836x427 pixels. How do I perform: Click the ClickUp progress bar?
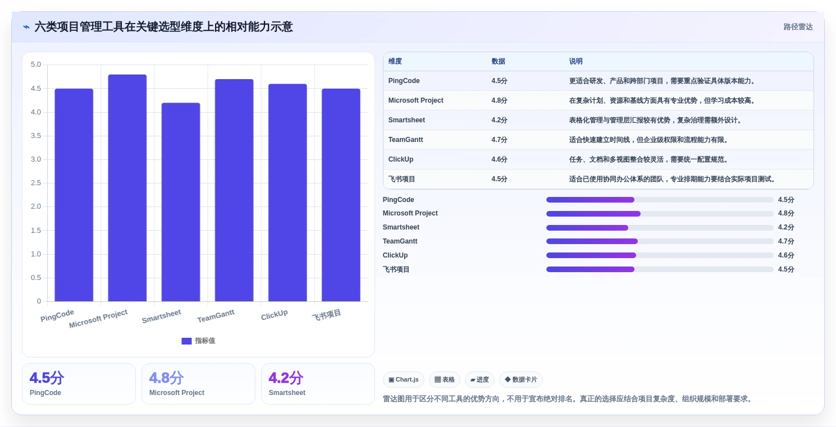pos(660,255)
